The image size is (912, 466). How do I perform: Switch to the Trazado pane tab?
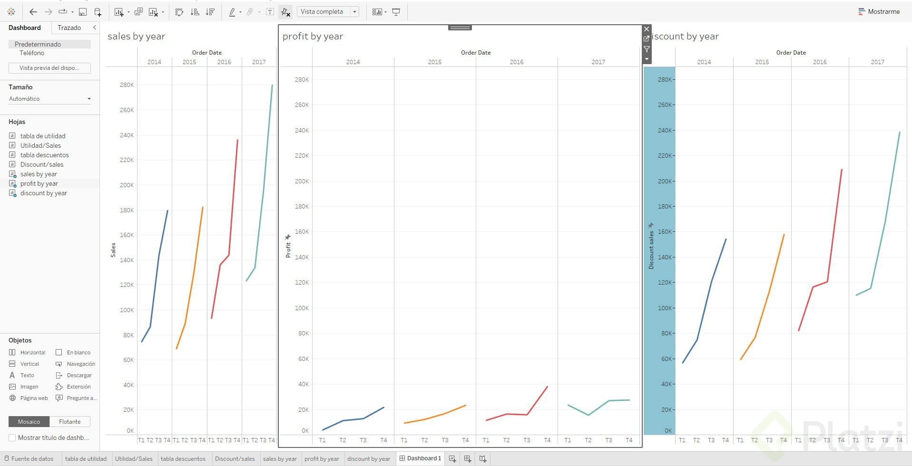(69, 28)
